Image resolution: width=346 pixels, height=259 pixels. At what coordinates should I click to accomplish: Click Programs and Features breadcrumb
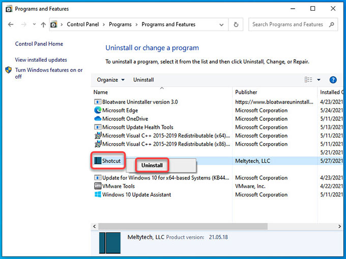[168, 24]
